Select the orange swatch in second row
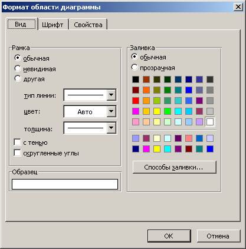The image size is (246, 249). [x=146, y=90]
